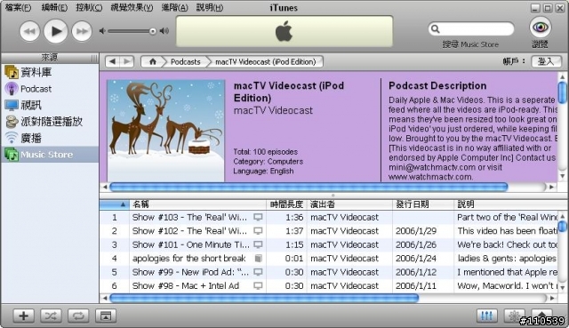Toggle the sort arrow in number column
The height and width of the screenshot is (328, 569).
click(123, 204)
